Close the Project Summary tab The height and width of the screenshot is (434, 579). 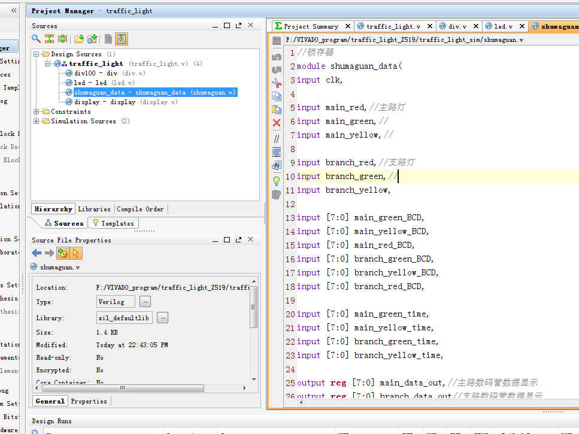click(348, 26)
